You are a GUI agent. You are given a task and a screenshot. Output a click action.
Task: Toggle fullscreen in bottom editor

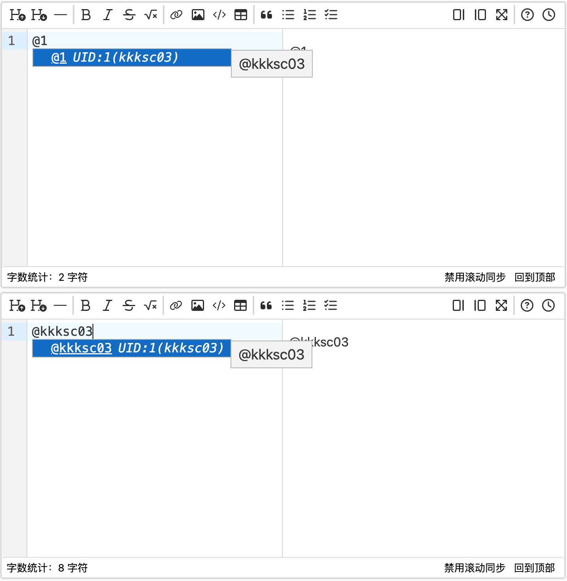tap(501, 306)
